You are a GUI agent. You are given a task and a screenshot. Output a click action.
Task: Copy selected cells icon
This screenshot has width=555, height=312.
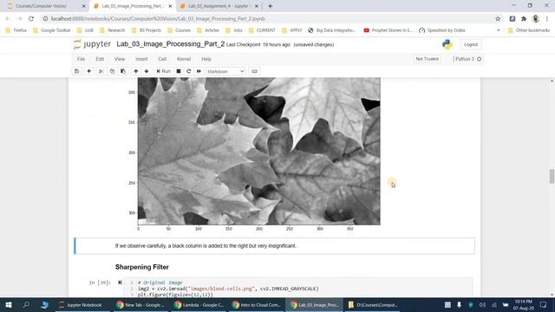tap(112, 71)
